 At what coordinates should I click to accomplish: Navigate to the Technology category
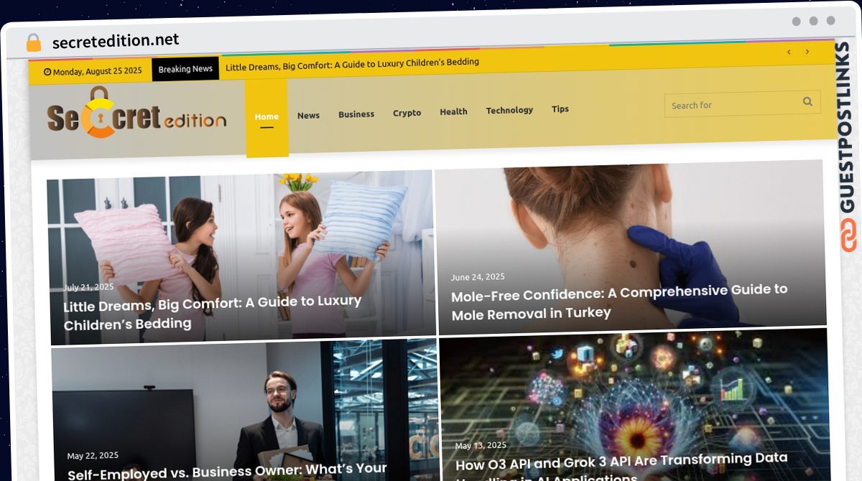(x=509, y=110)
